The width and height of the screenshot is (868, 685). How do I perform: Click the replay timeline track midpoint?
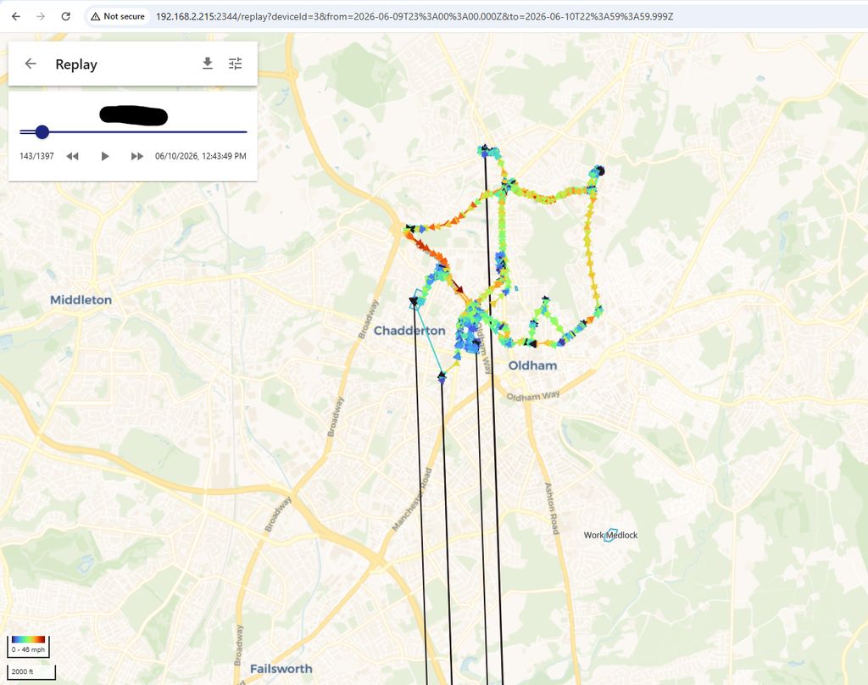coord(133,131)
